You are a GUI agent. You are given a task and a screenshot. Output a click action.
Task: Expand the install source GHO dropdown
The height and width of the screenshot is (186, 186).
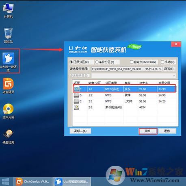[160, 69]
